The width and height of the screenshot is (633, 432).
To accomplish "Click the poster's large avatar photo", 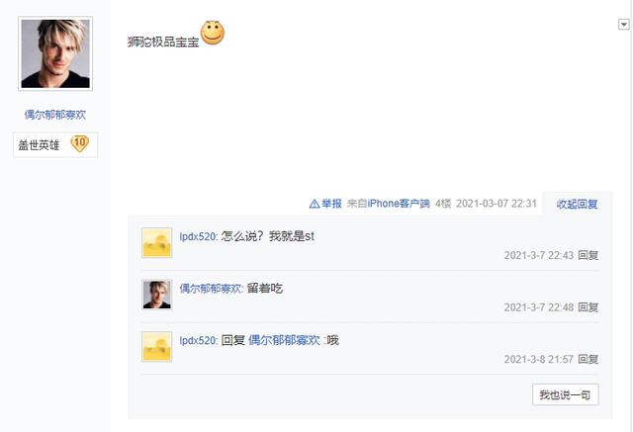I will pyautogui.click(x=55, y=53).
